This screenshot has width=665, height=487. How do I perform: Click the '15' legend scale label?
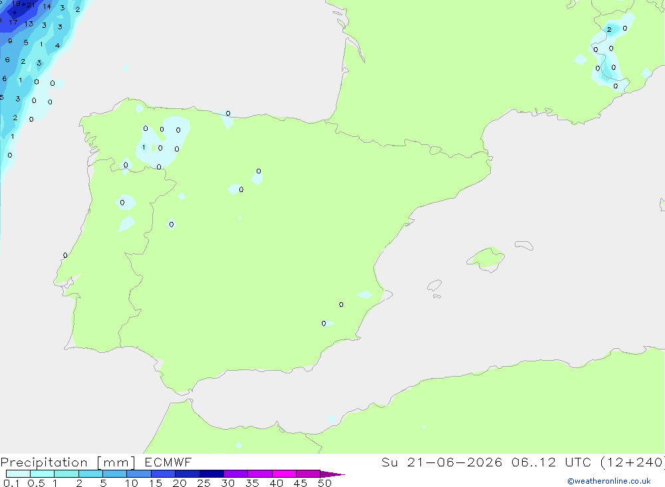point(156,483)
